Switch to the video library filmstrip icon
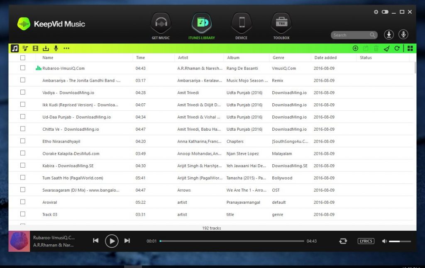425x268 pixels. tap(36, 49)
